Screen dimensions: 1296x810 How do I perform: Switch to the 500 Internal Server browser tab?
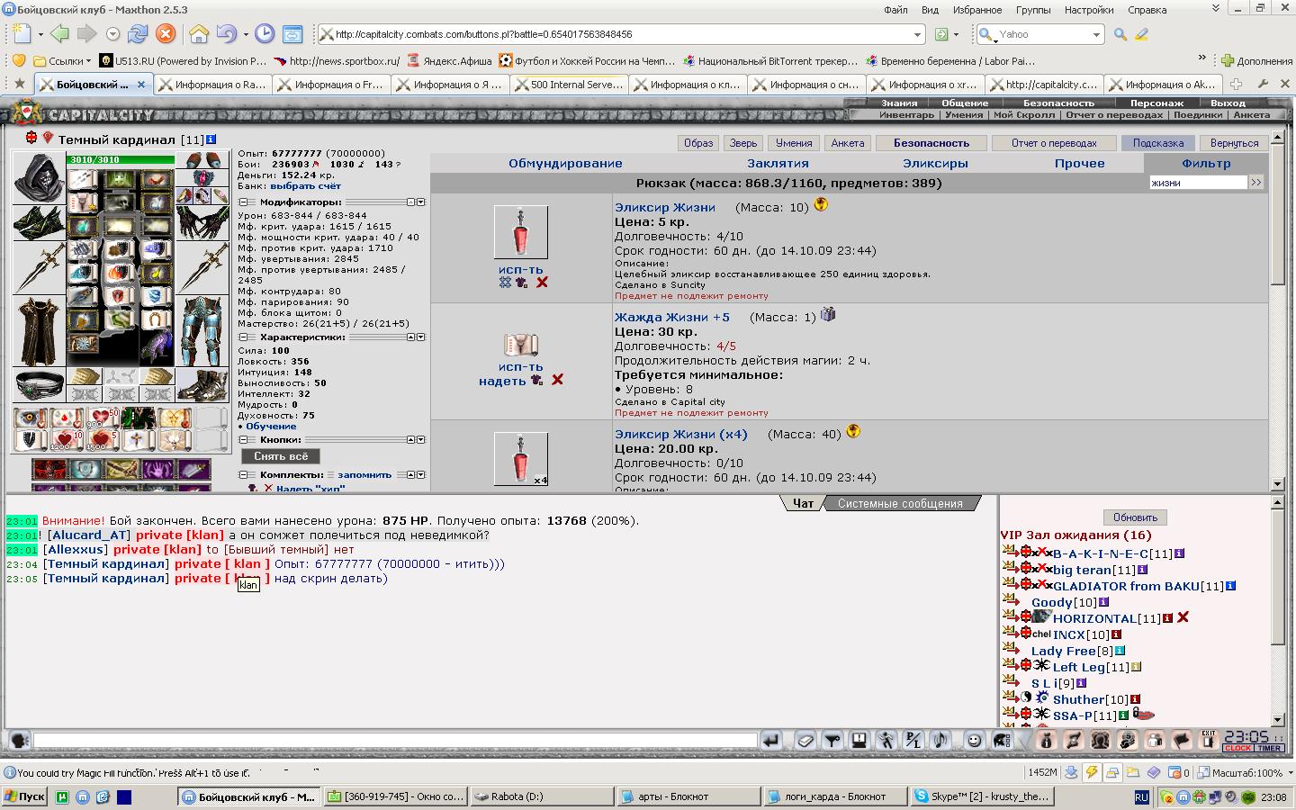[571, 85]
